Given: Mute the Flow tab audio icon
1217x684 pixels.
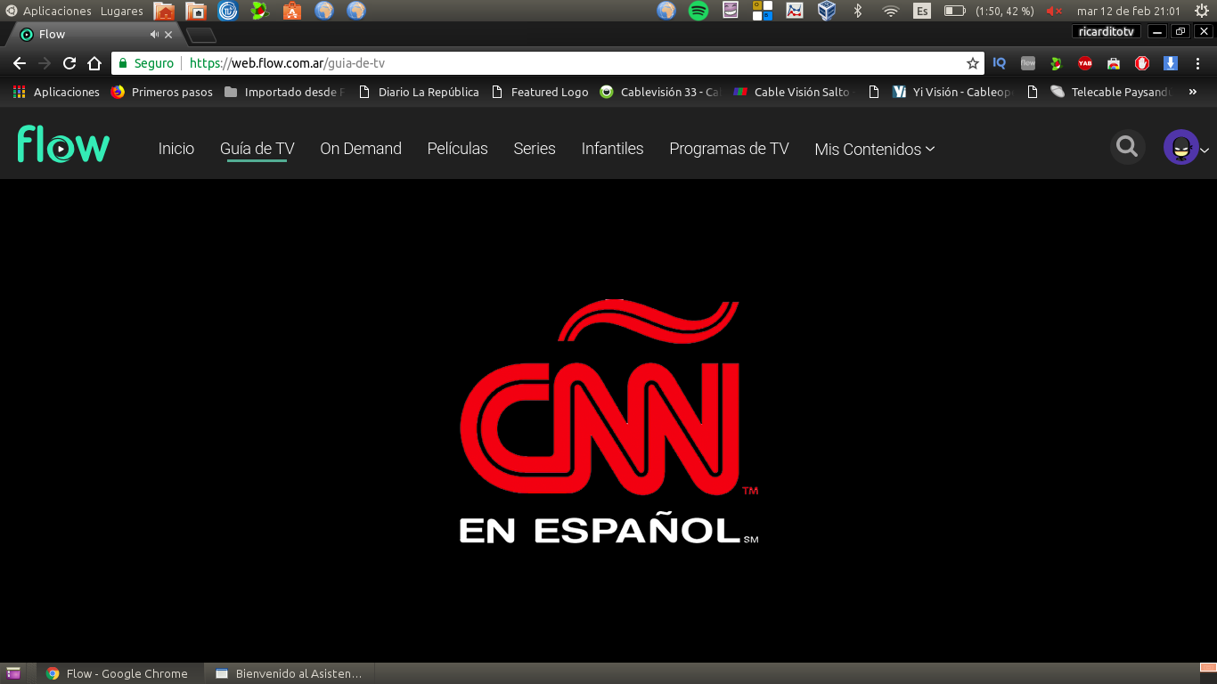Looking at the screenshot, I should 154,35.
